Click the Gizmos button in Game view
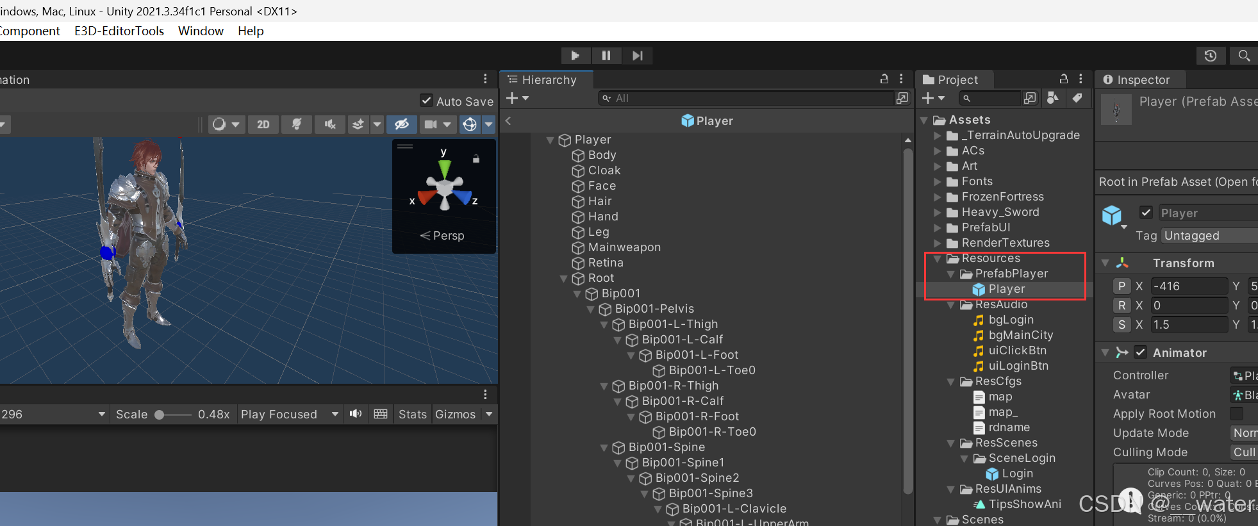The height and width of the screenshot is (526, 1258). [456, 415]
